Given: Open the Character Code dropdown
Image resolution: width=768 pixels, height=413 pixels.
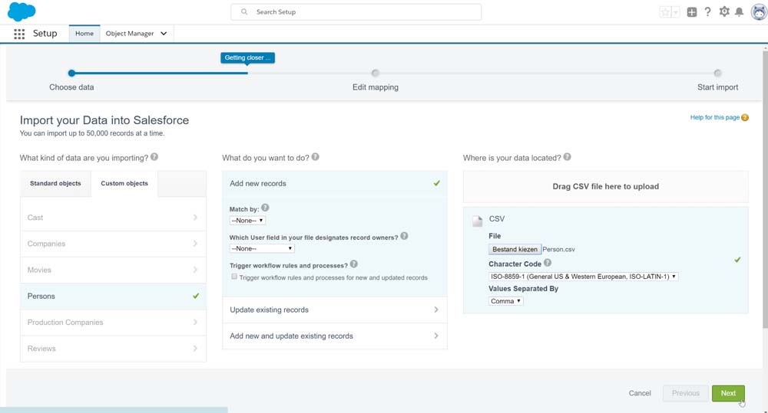Looking at the screenshot, I should [x=583, y=276].
